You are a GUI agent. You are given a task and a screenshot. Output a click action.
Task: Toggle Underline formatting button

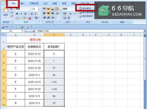coord(25,14)
